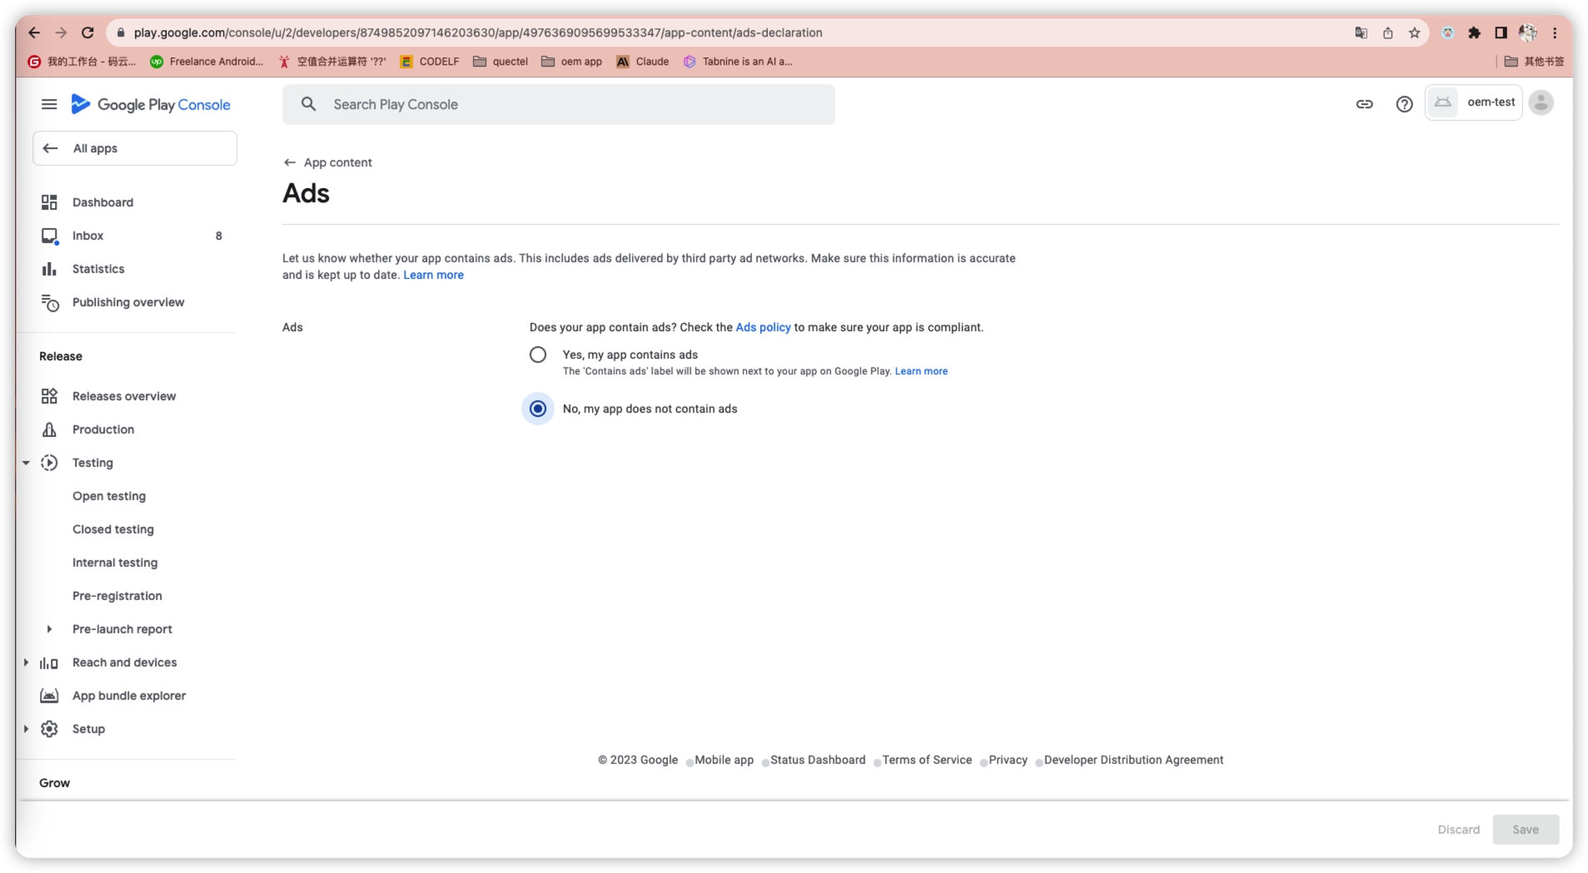Open the user account avatar
Viewport: 1588px width, 873px height.
coord(1541,102)
